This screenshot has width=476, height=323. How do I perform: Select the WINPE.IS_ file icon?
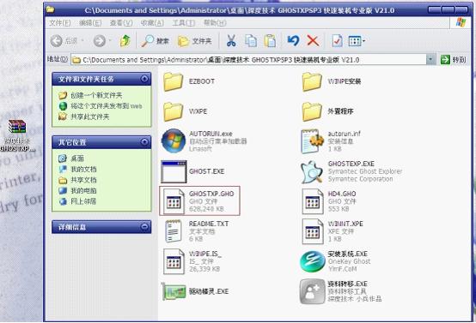click(x=174, y=261)
